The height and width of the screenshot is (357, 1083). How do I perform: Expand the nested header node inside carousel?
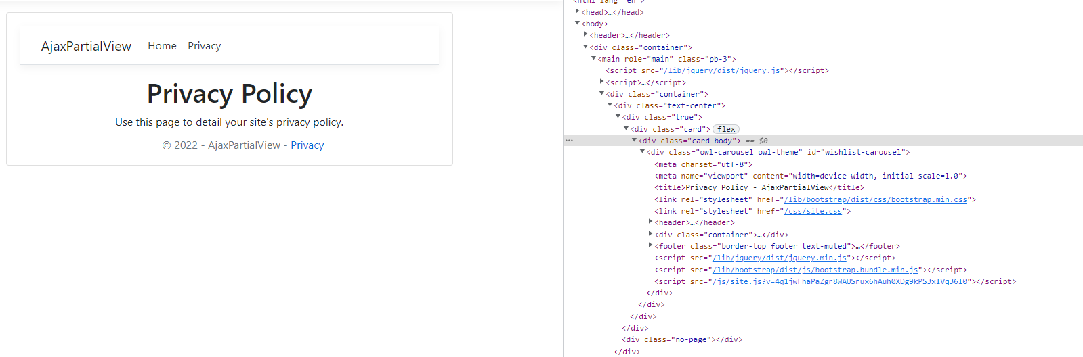651,222
